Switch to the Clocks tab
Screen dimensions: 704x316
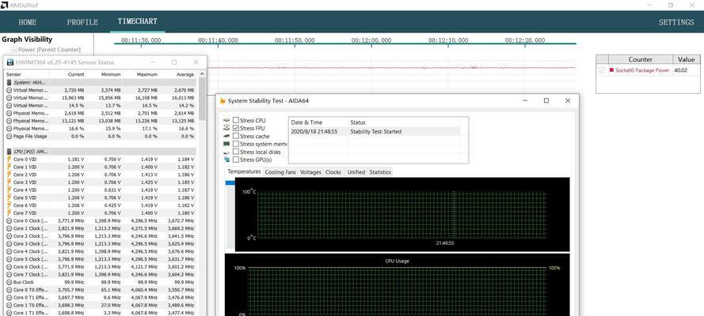[x=333, y=172]
